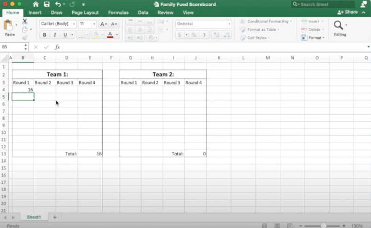Open the Editing find magnifier

(338, 25)
